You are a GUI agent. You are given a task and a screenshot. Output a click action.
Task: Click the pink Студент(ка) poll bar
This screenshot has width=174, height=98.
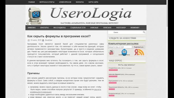pos(113,70)
